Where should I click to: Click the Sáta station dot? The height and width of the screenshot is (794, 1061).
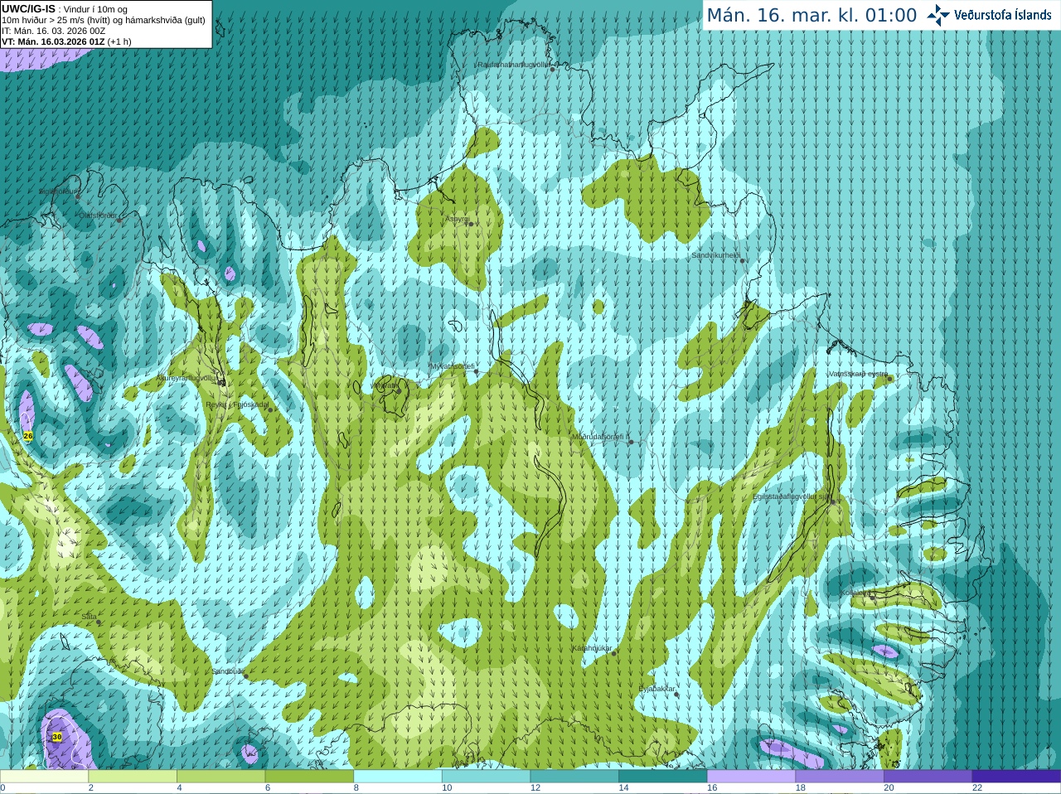[x=98, y=622]
